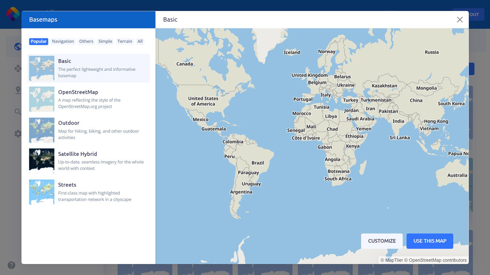Switch to the Navigation category
This screenshot has height=275, width=490.
pos(62,41)
